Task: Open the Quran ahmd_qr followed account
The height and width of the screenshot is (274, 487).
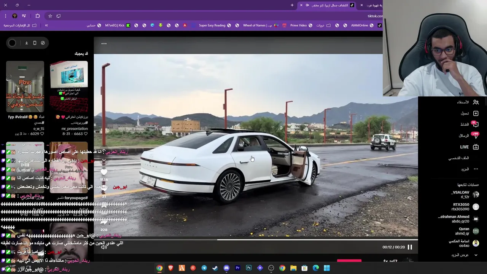Action: (x=467, y=231)
